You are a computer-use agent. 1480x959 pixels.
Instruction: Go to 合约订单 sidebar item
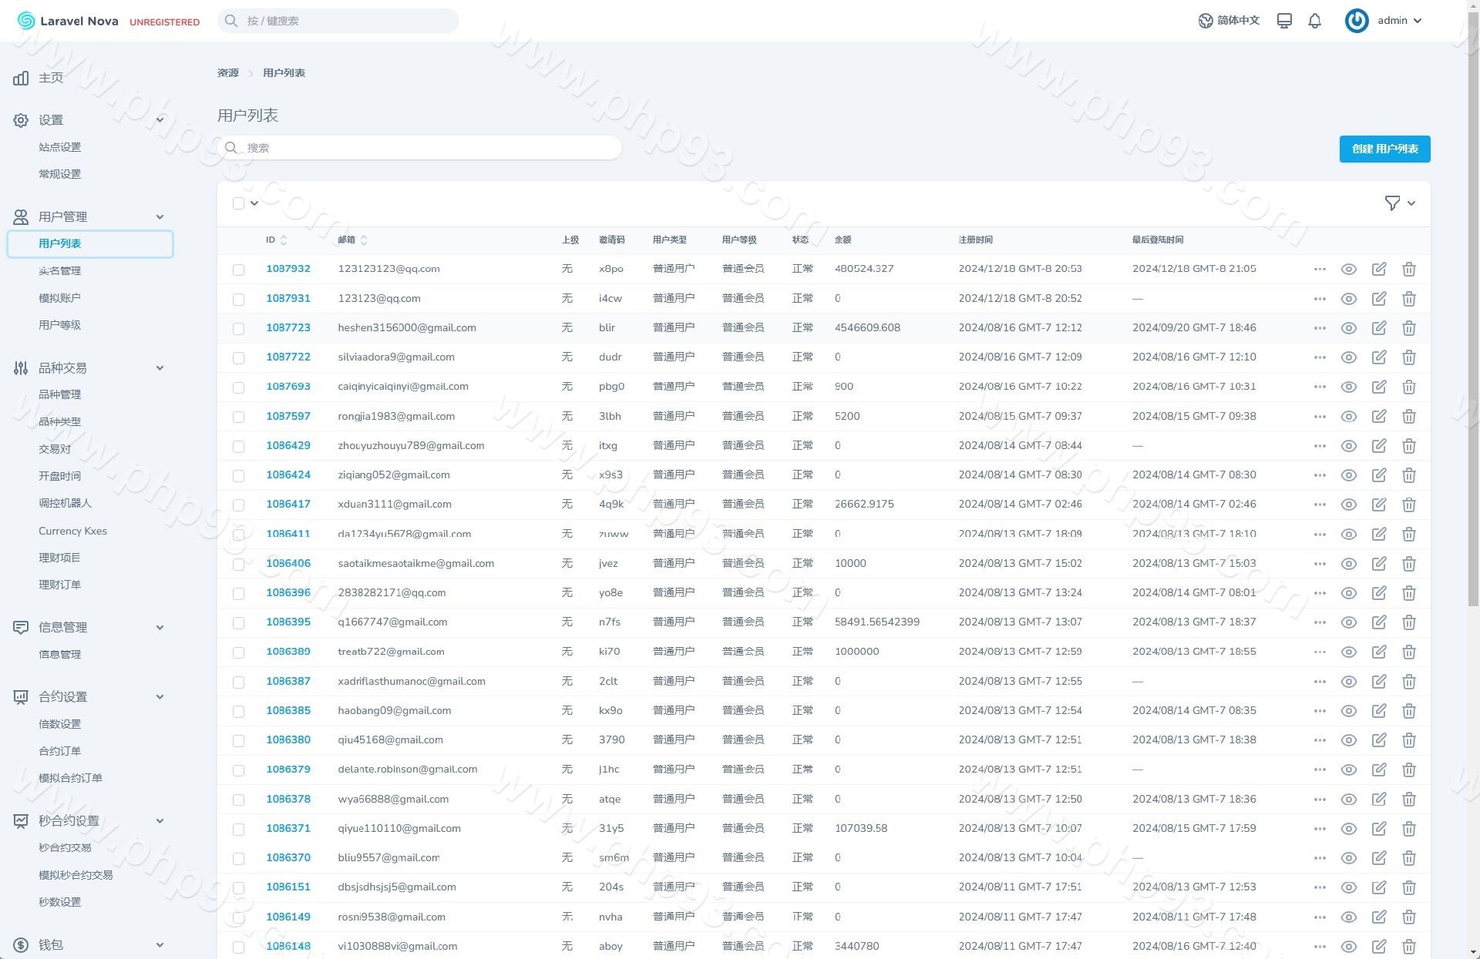(59, 751)
